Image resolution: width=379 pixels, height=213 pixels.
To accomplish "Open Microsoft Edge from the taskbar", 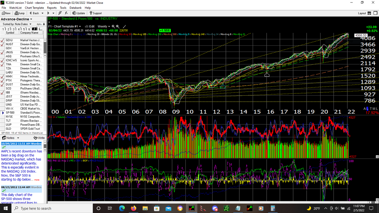I will tap(122, 208).
